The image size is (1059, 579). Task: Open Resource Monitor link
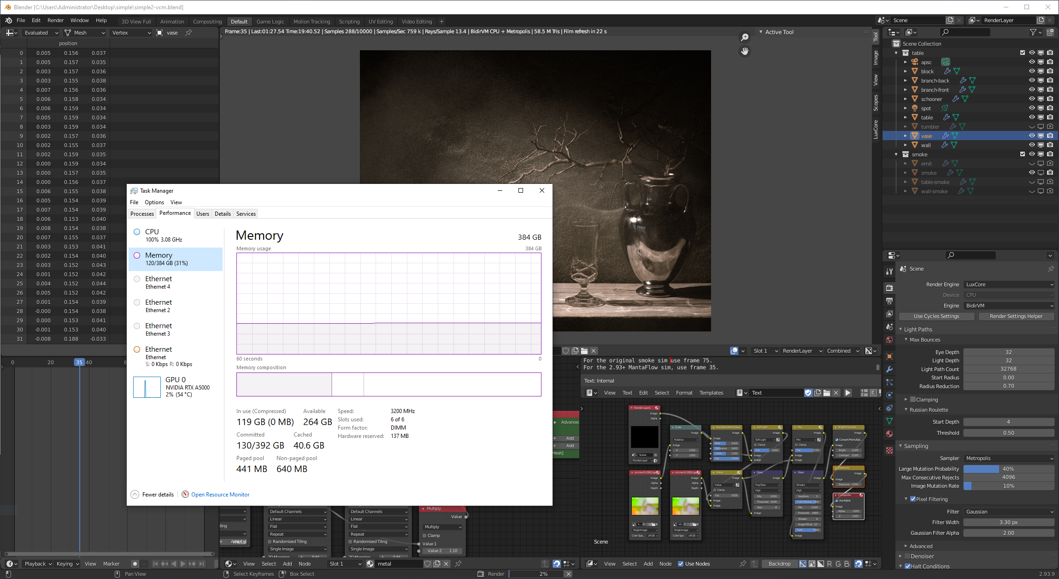point(220,495)
